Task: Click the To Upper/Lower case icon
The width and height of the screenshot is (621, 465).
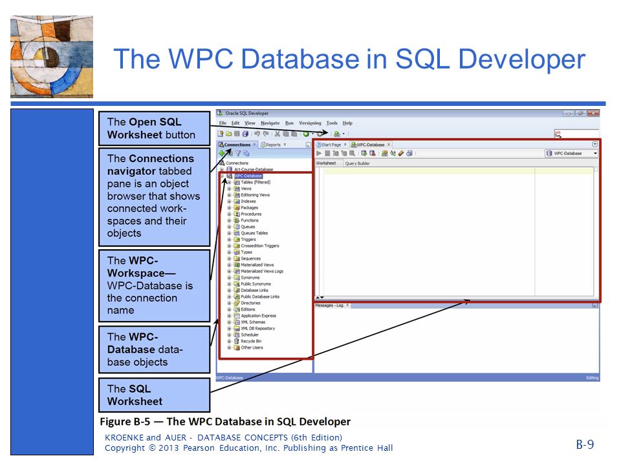Action: coord(393,153)
